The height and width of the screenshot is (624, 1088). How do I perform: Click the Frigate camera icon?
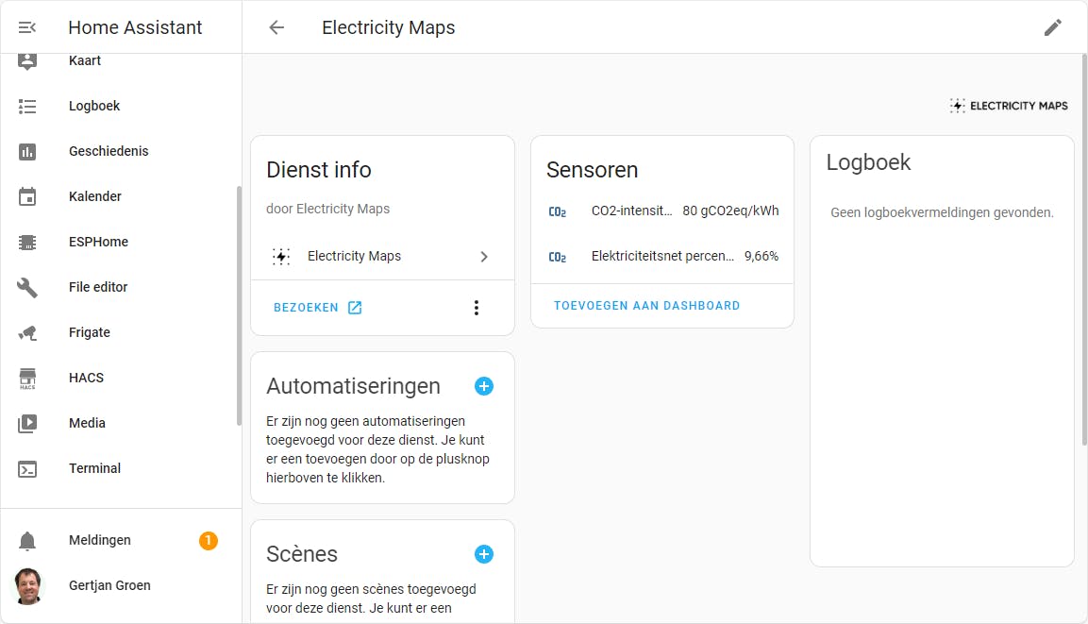click(x=27, y=332)
